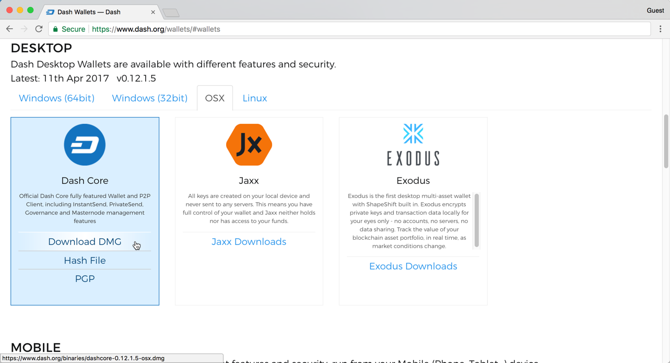Click the 'Latest: 11th Apr 2017 v0.12.1.5' text
670x363 pixels.
84,78
